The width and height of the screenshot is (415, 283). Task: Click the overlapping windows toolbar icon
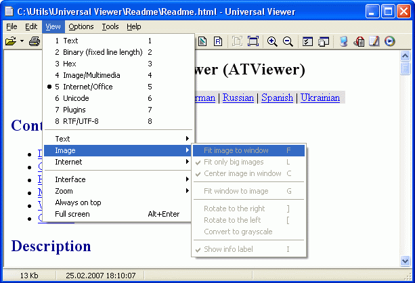323,41
